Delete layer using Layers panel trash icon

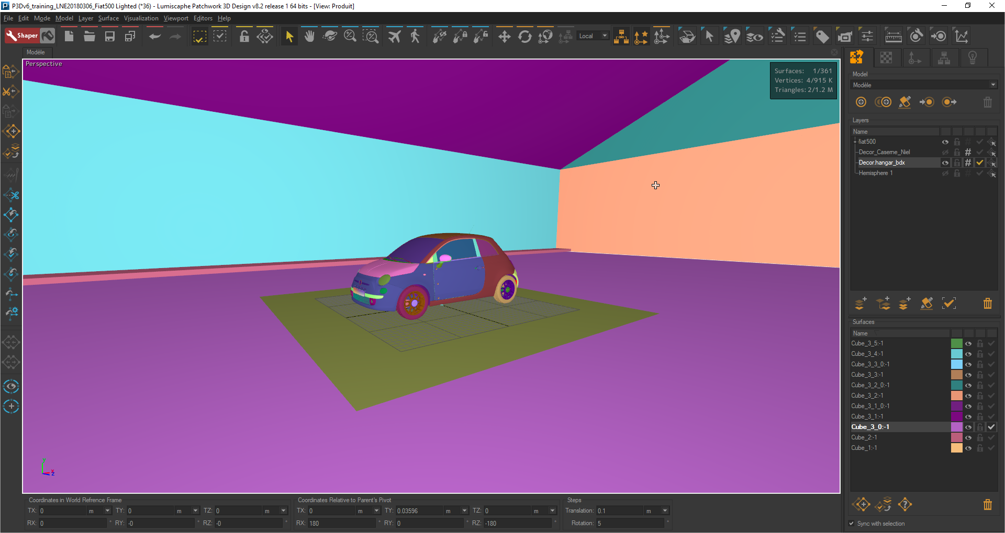point(987,304)
